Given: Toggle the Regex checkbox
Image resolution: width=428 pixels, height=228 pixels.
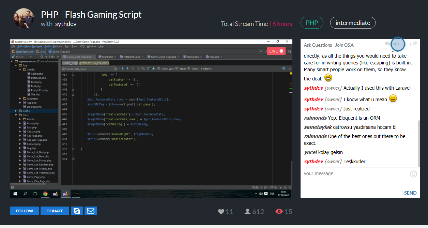Looking at the screenshot, I should tap(177, 69).
